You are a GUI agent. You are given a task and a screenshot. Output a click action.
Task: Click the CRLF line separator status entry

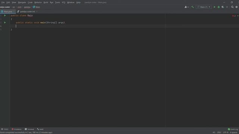219,133
